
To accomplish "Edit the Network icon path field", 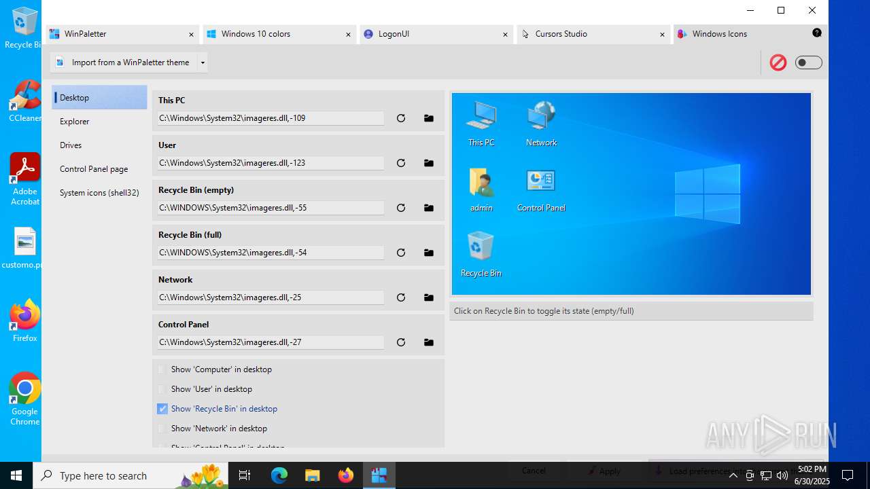I will click(271, 297).
